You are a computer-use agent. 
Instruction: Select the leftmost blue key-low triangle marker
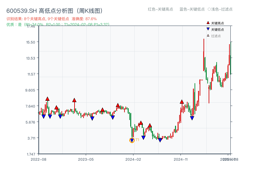[44, 116]
